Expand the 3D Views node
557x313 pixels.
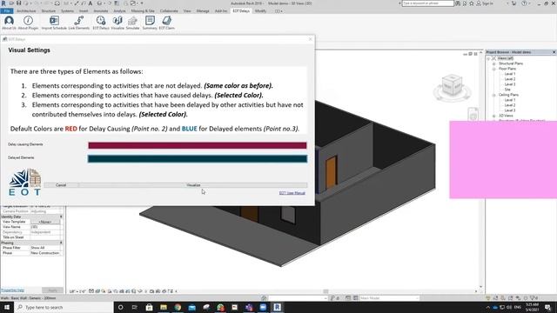point(493,116)
